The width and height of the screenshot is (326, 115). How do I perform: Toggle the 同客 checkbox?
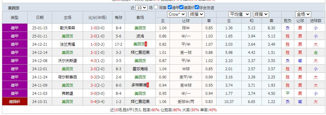[x=156, y=7]
